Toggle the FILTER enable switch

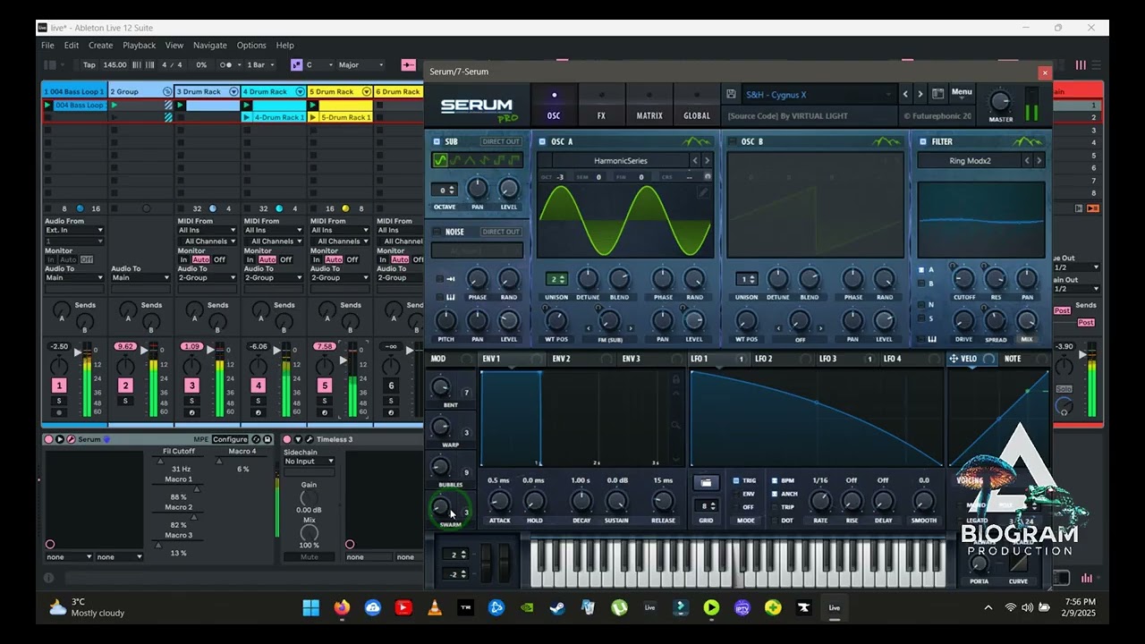(x=923, y=141)
